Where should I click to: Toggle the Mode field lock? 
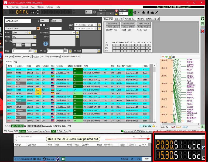click(35, 37)
